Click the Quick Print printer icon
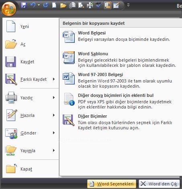The height and width of the screenshot is (189, 182). [90, 6]
